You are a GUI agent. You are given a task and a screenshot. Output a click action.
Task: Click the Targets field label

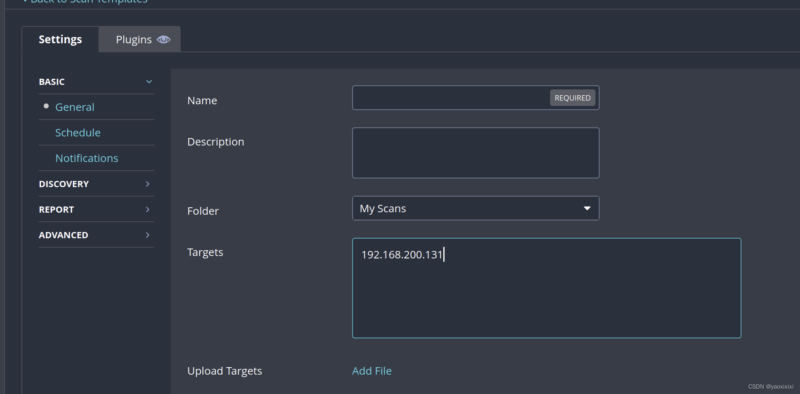(x=205, y=252)
